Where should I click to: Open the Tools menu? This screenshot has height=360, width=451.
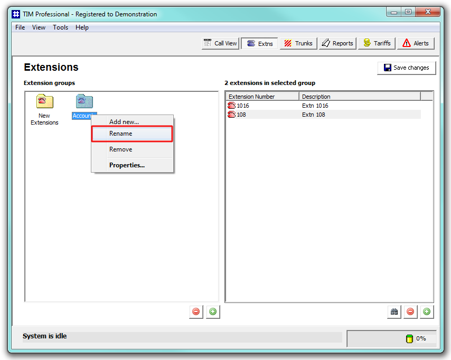click(60, 27)
